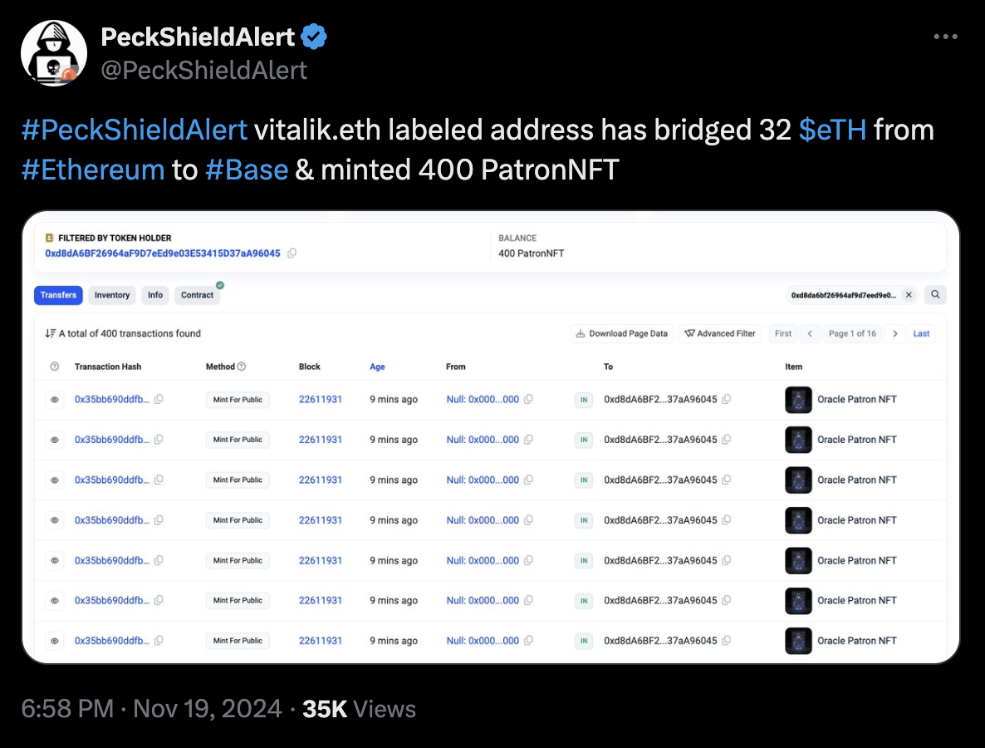Screen dimensions: 985x748
Task: Go to next page with the chevron arrow
Action: (894, 333)
